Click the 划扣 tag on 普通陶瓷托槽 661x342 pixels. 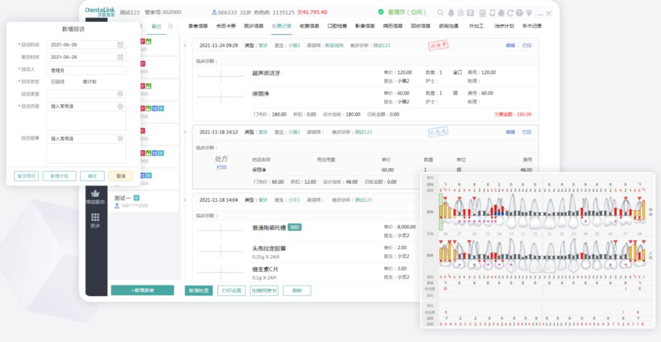point(295,227)
